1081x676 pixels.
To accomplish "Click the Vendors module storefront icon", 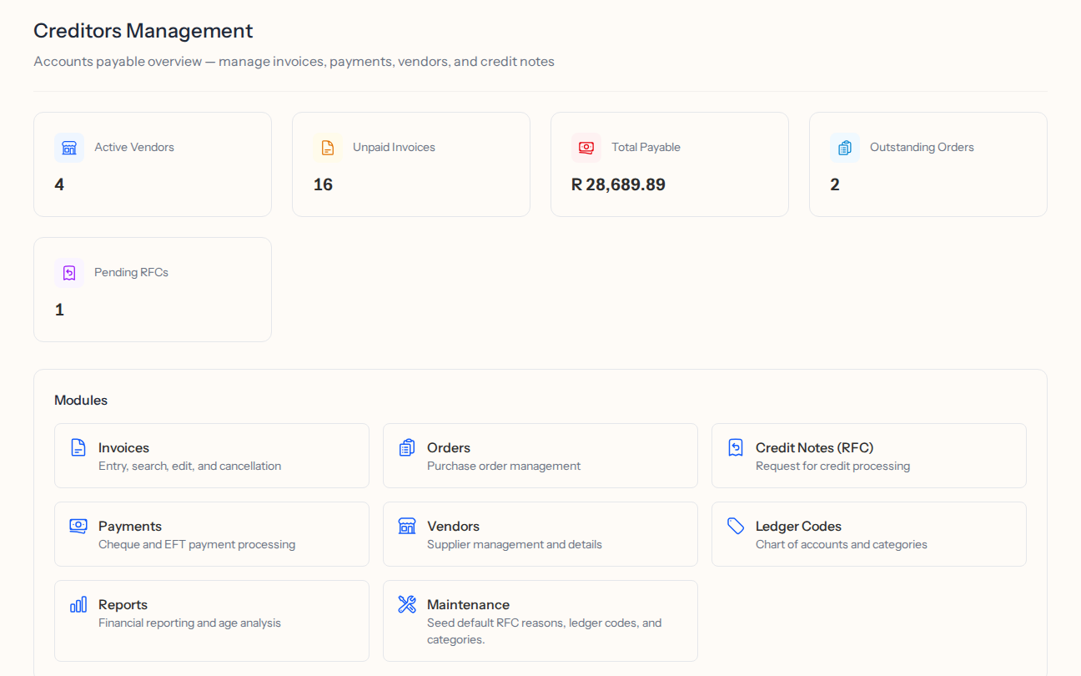I will (x=407, y=526).
